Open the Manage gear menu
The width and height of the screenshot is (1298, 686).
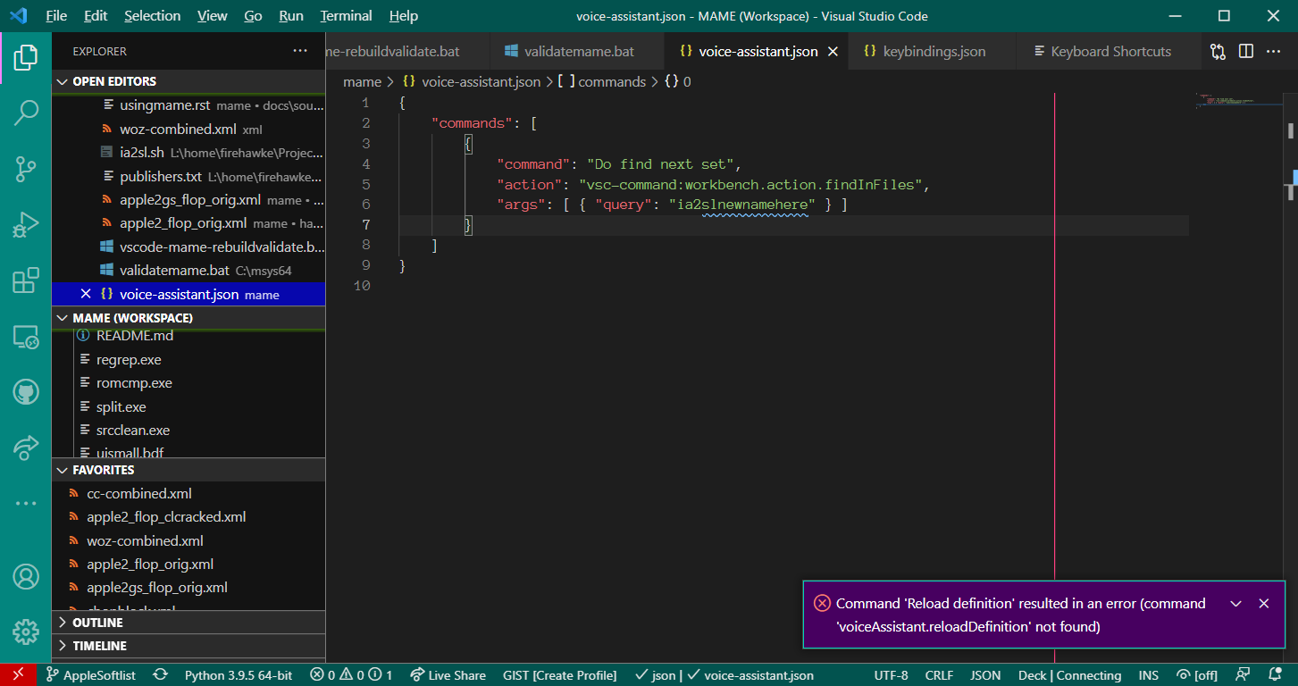tap(26, 632)
